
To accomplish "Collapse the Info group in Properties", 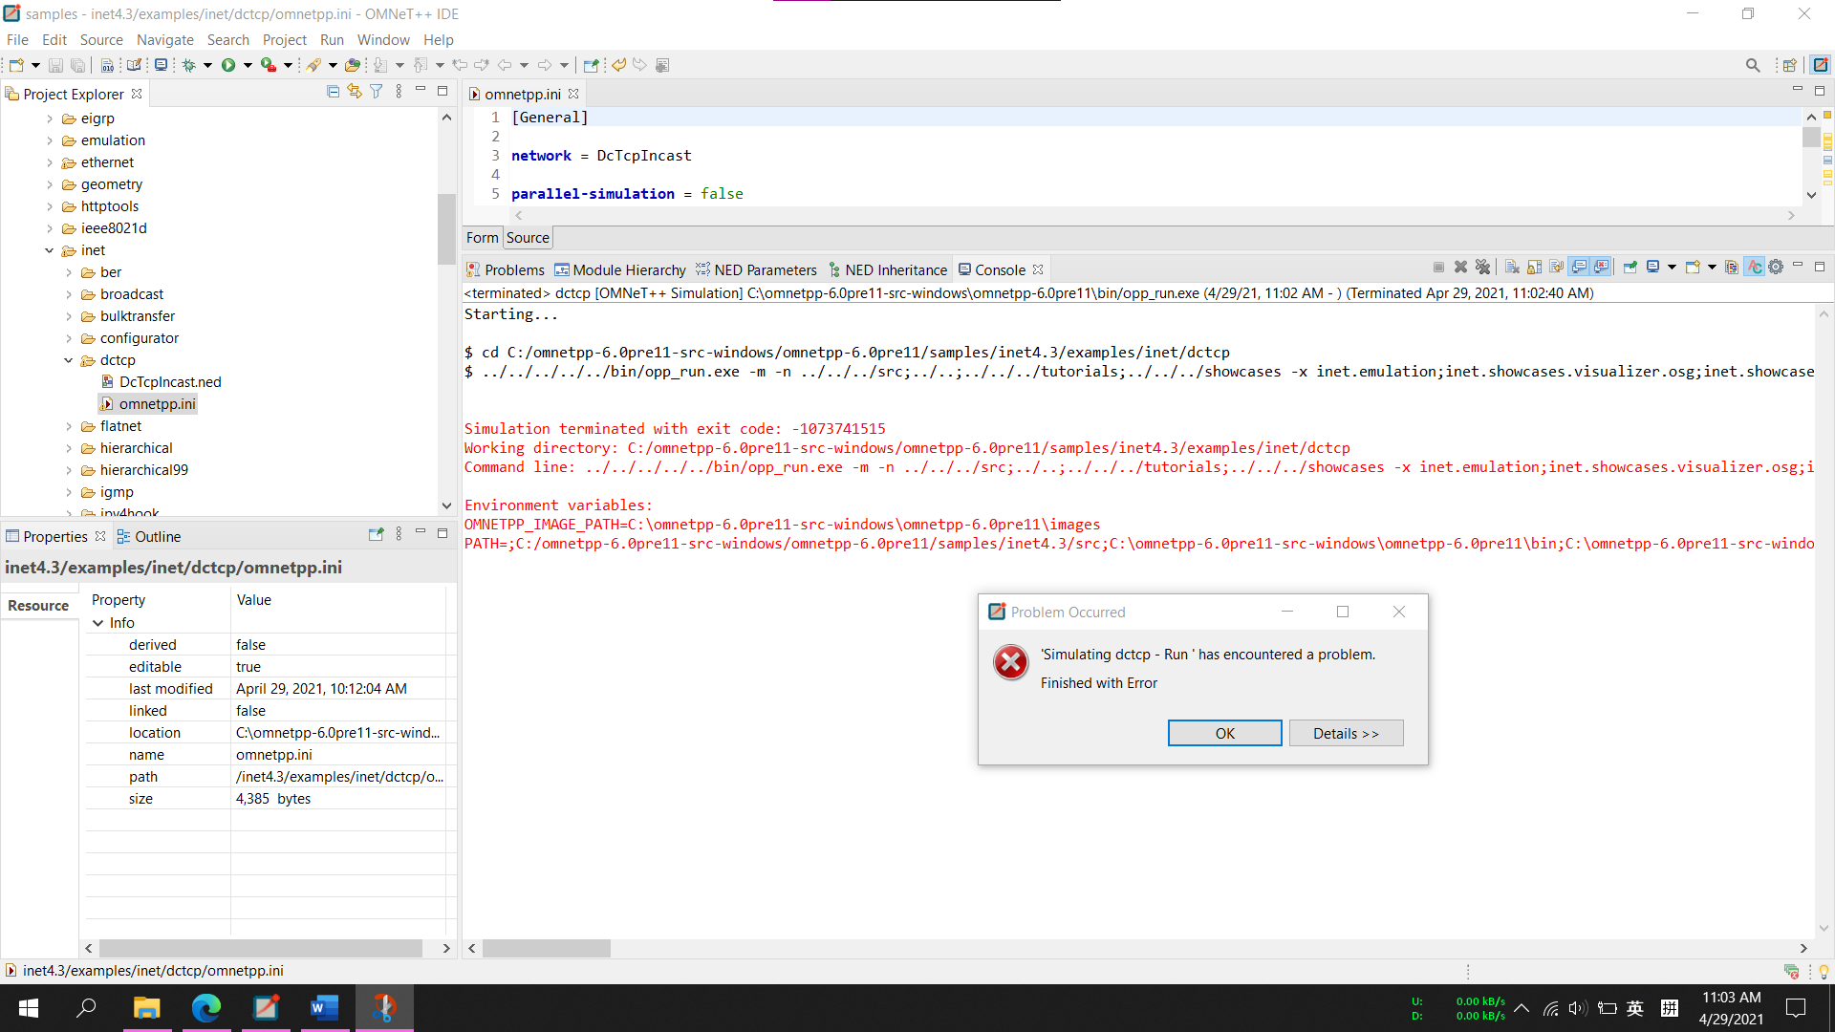I will [97, 623].
